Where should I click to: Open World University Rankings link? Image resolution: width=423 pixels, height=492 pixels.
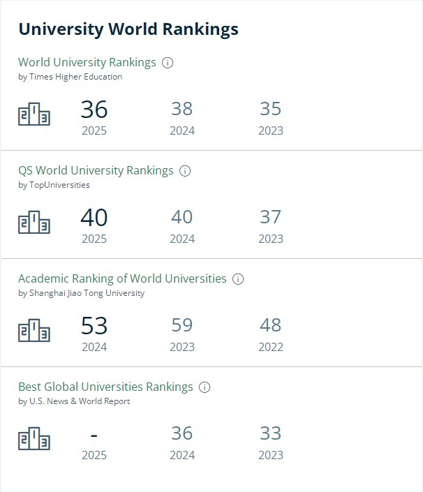87,63
